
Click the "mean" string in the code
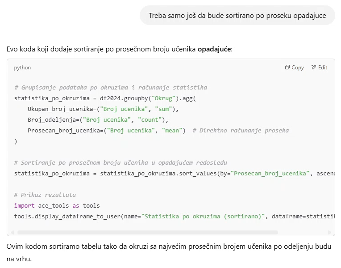pyautogui.click(x=172, y=130)
